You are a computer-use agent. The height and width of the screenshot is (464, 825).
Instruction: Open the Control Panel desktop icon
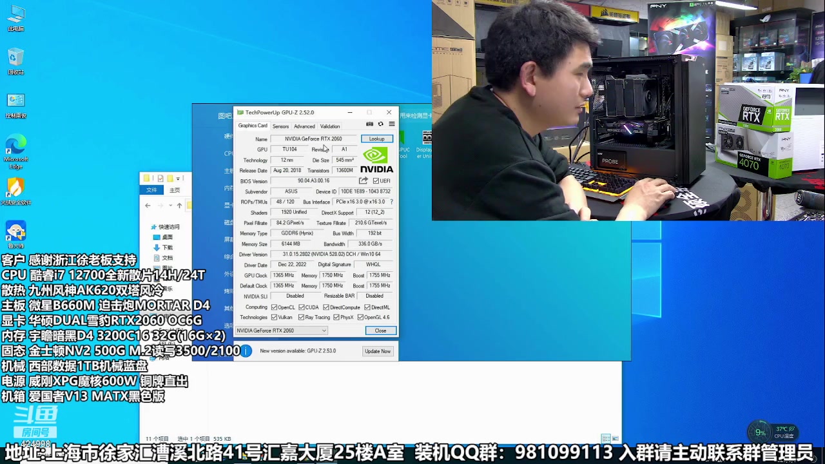[x=15, y=106]
